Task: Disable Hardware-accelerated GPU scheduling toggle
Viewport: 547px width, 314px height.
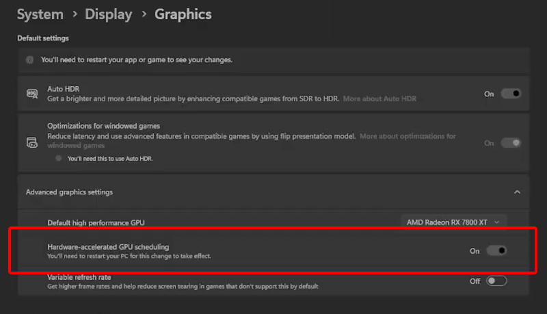Action: point(496,250)
